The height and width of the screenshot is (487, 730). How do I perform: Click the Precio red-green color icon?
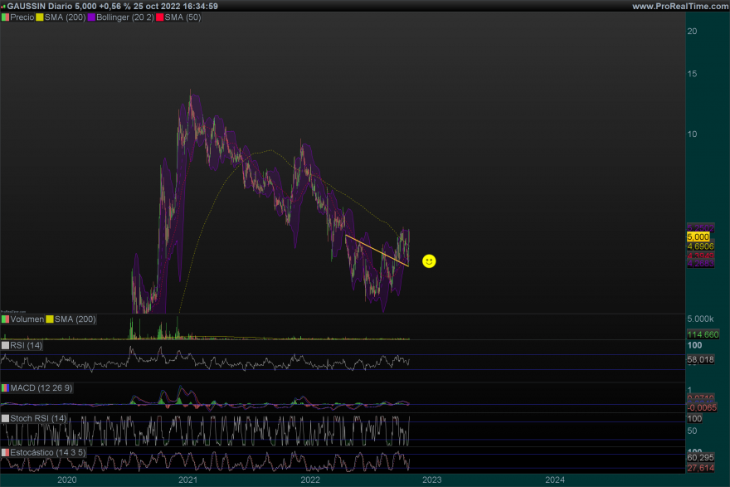[x=5, y=17]
